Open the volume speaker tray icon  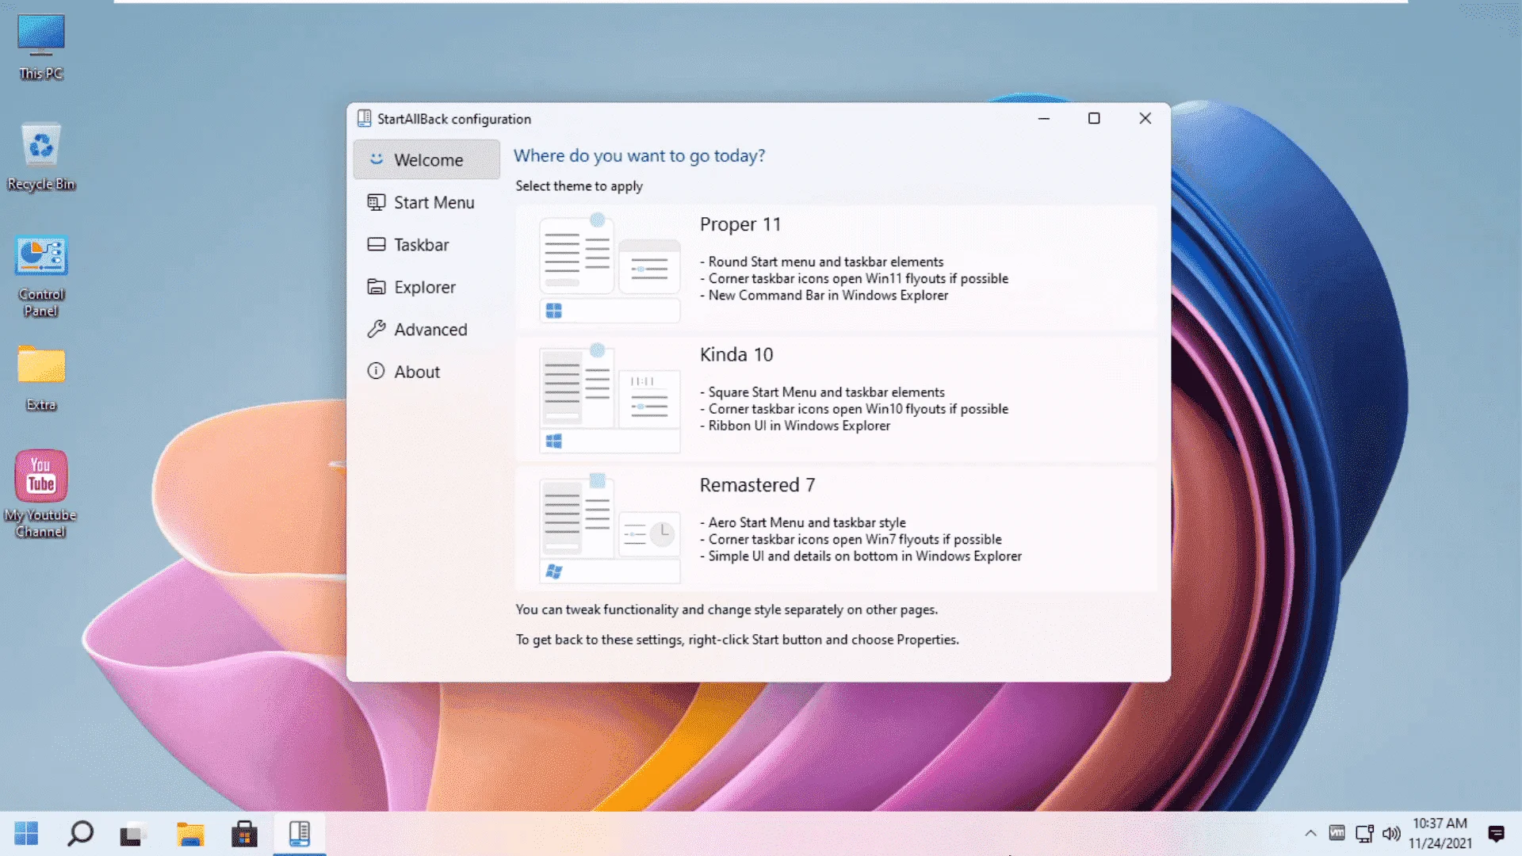[1391, 833]
